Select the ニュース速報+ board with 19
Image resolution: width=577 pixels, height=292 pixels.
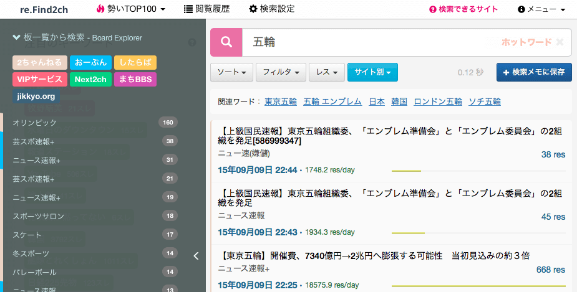[x=95, y=197]
